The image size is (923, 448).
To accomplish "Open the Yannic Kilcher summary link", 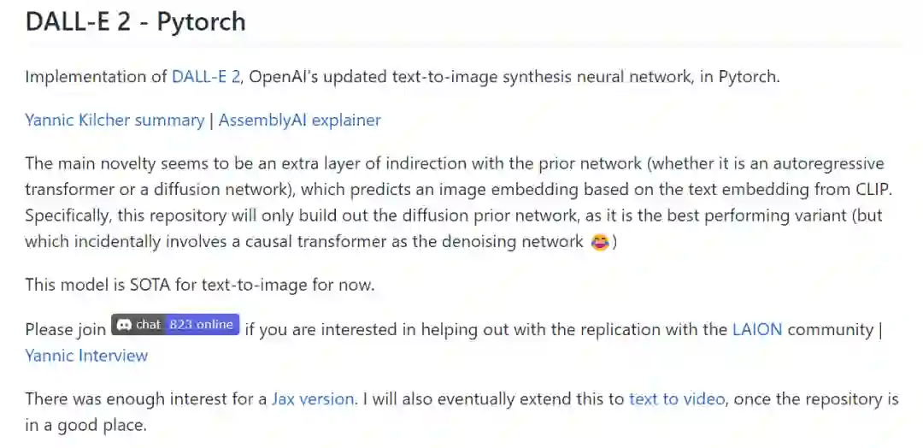I will pos(115,120).
